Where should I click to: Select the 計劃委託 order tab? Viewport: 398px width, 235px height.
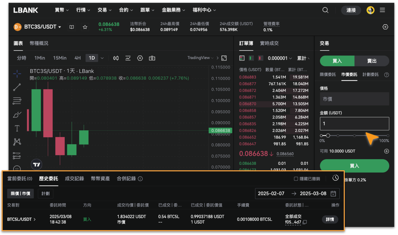tap(371, 75)
